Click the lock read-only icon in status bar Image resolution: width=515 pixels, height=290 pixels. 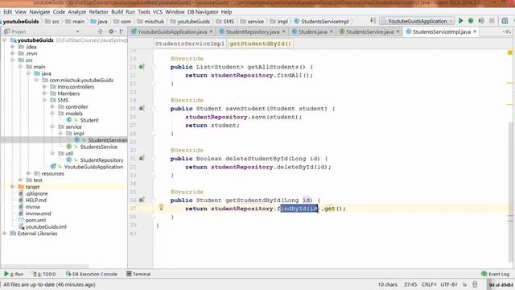[465, 284]
